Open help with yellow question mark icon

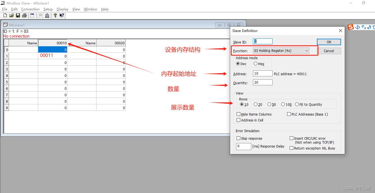click(x=55, y=15)
